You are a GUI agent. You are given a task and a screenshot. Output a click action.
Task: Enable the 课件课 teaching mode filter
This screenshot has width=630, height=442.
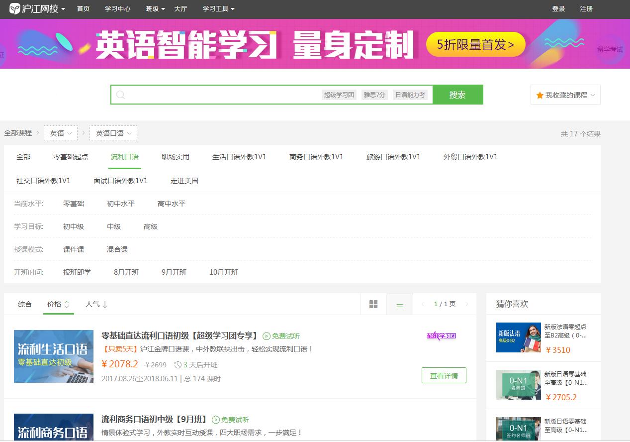pyautogui.click(x=74, y=249)
